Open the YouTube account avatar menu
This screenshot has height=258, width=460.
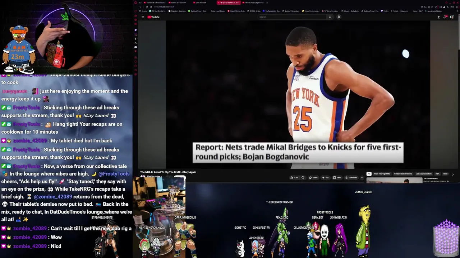[x=452, y=17]
